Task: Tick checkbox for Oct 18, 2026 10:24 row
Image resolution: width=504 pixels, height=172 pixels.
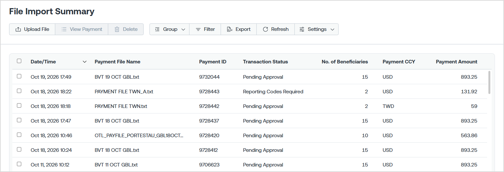Action: tap(19, 149)
